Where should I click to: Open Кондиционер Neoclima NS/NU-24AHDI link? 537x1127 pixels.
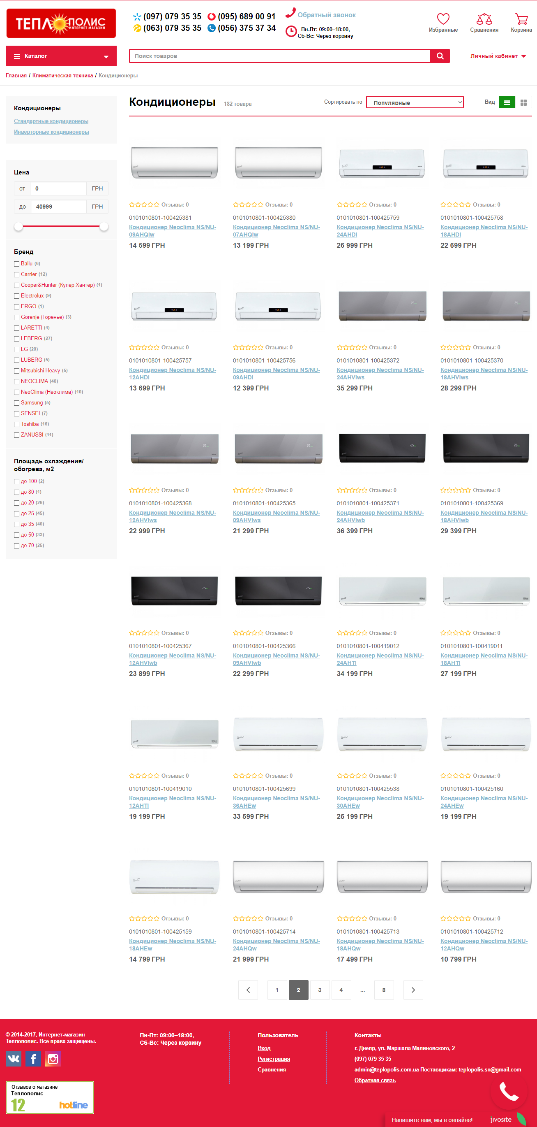coord(380,230)
